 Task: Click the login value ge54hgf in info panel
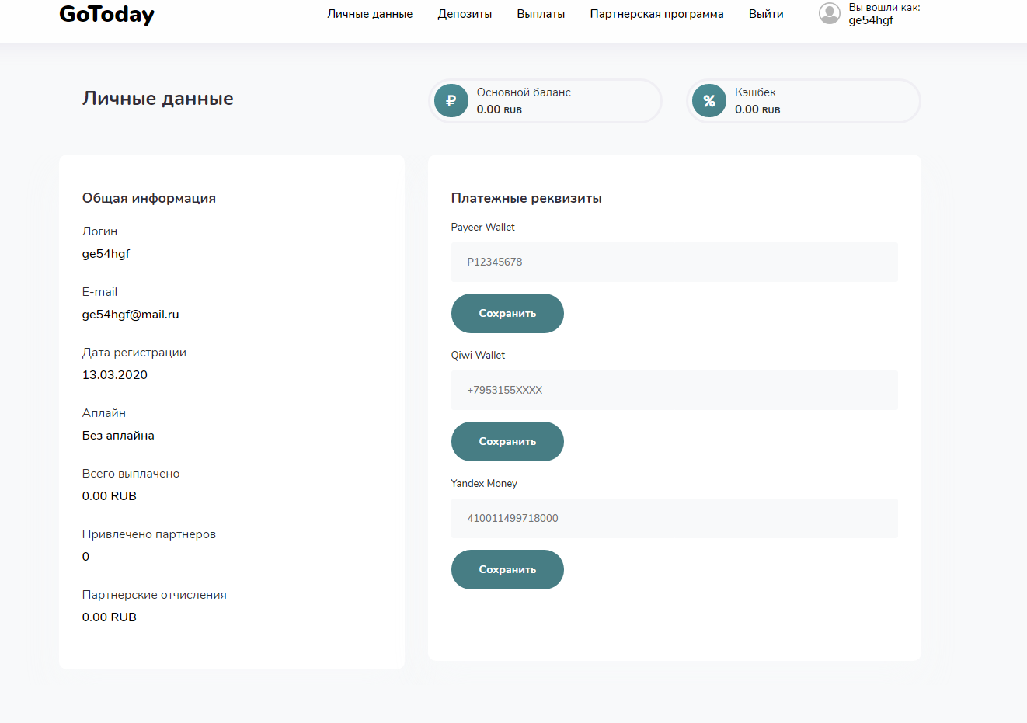click(x=106, y=254)
